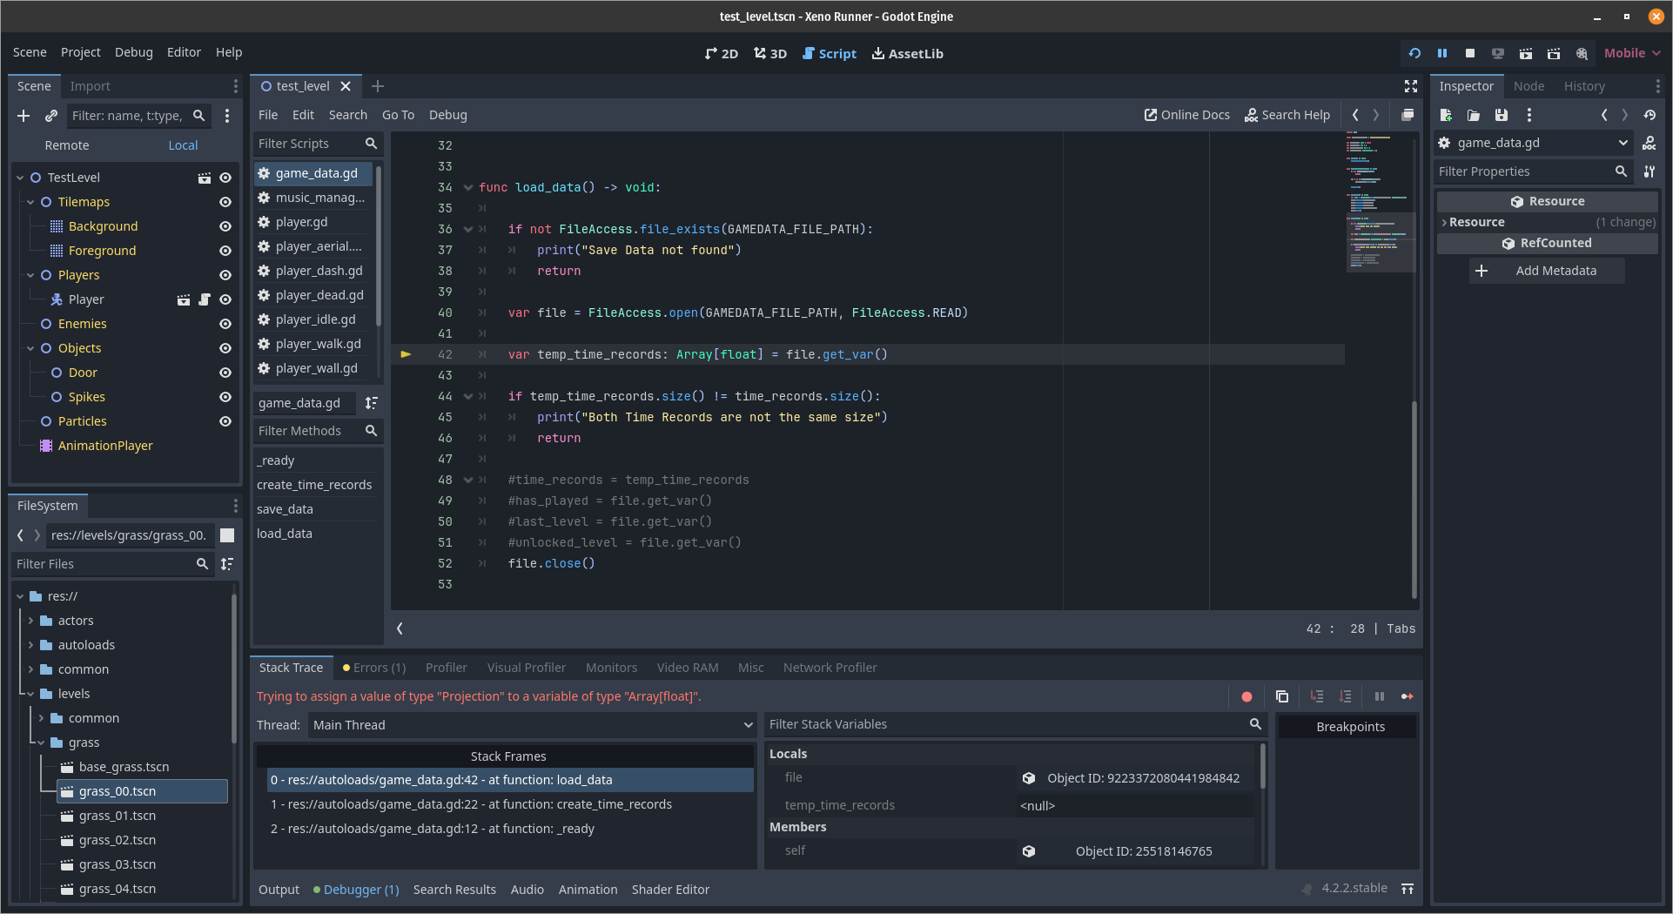This screenshot has height=914, width=1673.
Task: Switch to the Errors (1) tab
Action: click(x=374, y=668)
